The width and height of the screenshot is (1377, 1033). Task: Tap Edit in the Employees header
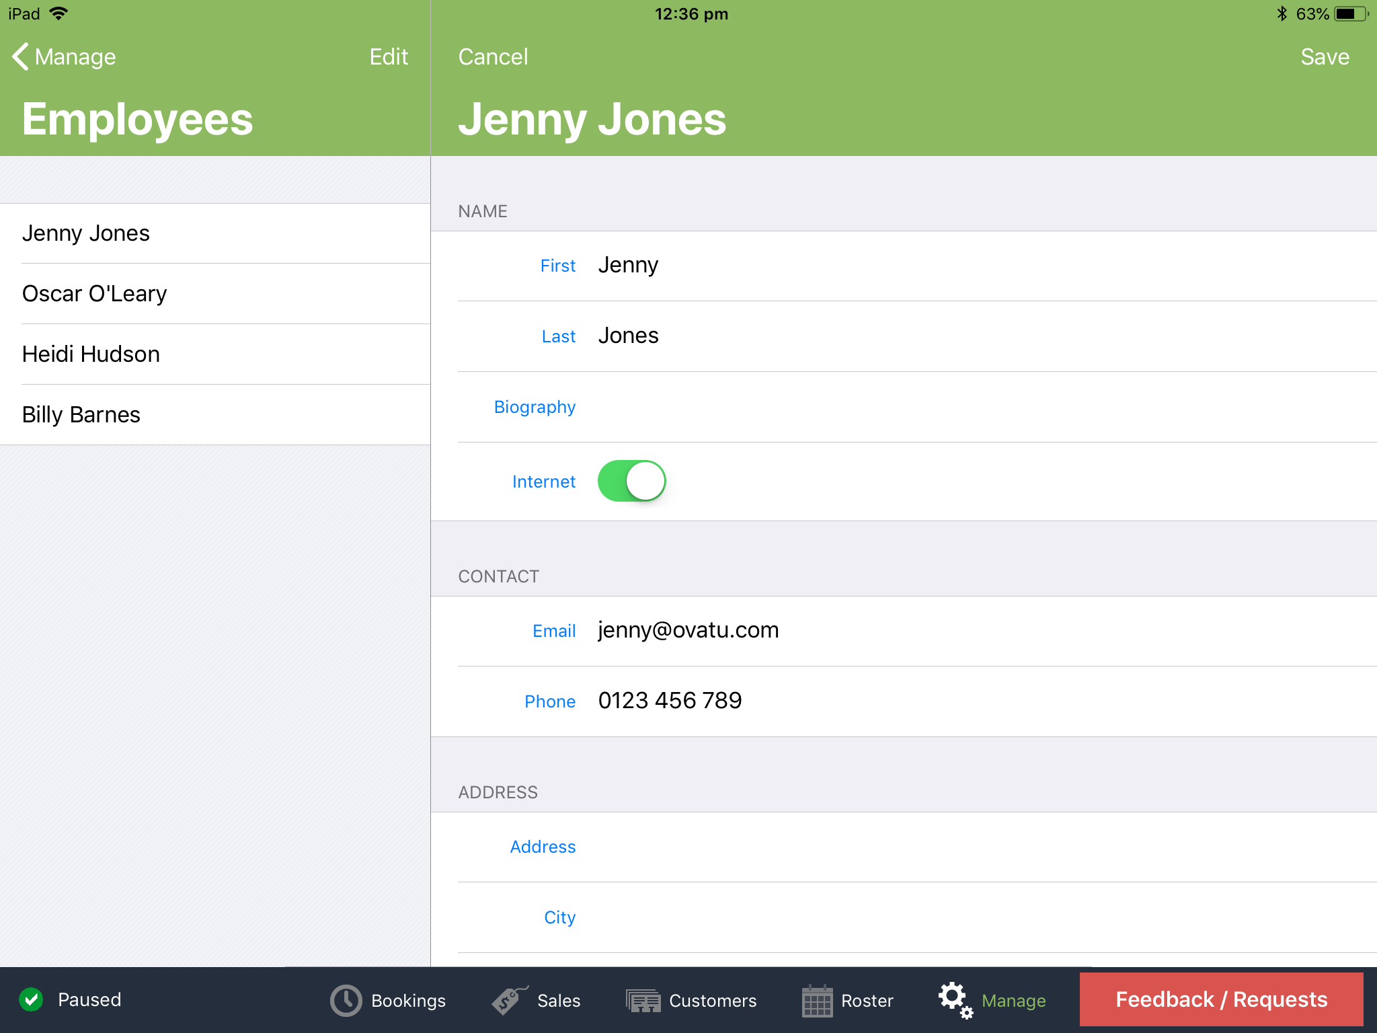point(388,57)
